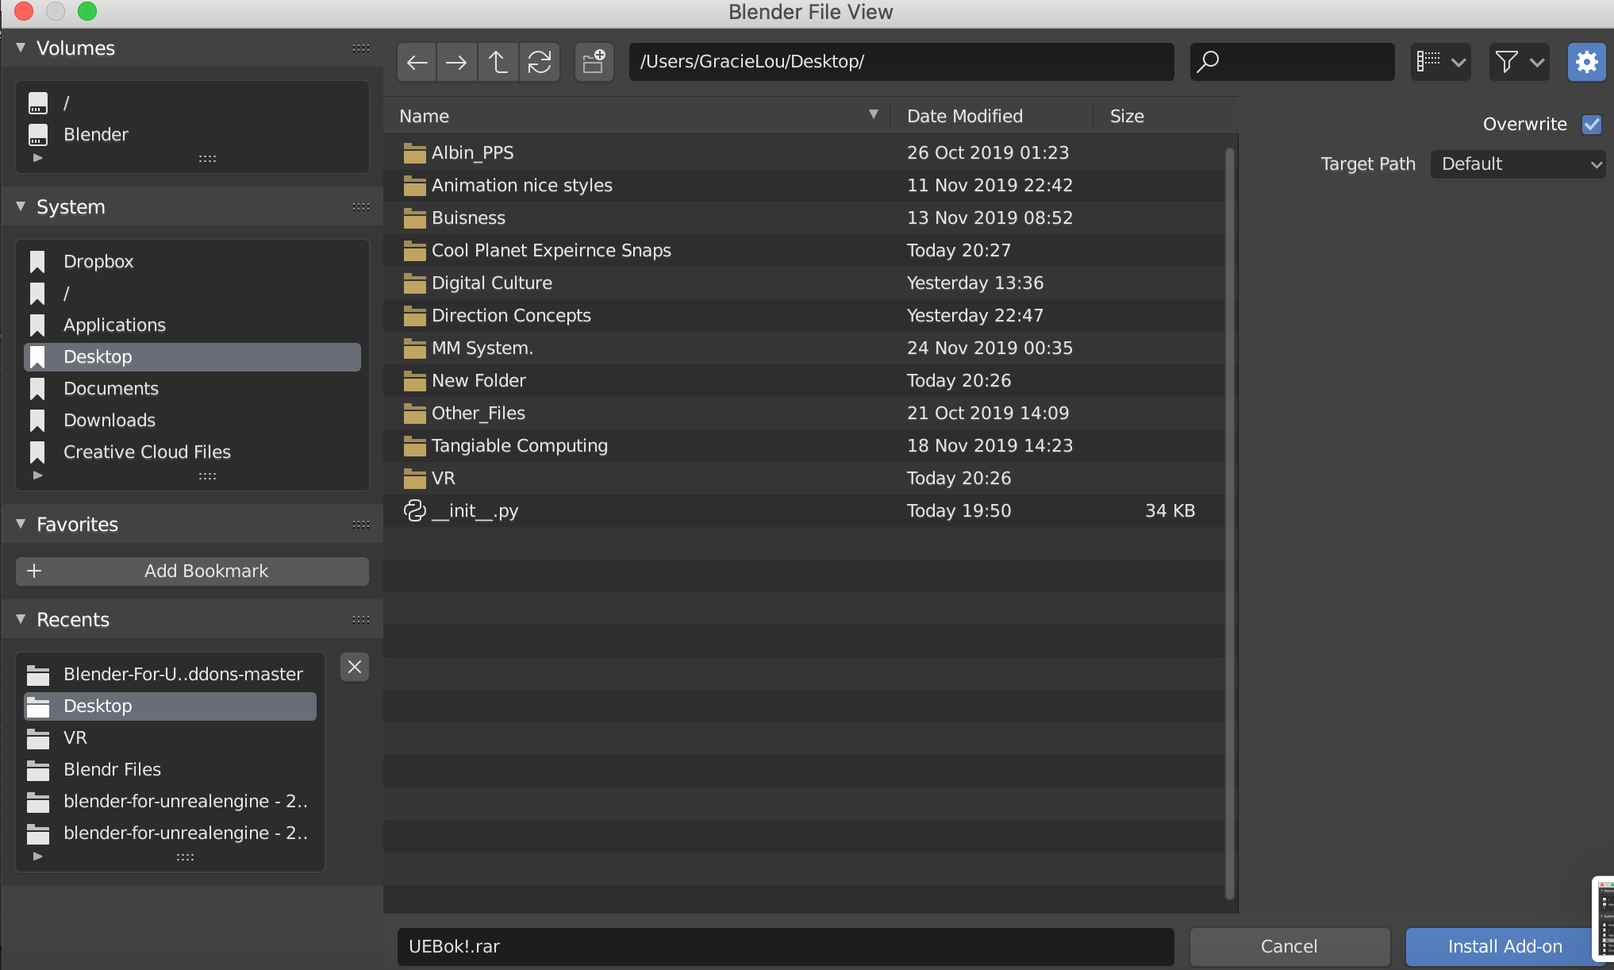Image resolution: width=1614 pixels, height=970 pixels.
Task: Click the __init__.py file
Action: (475, 510)
